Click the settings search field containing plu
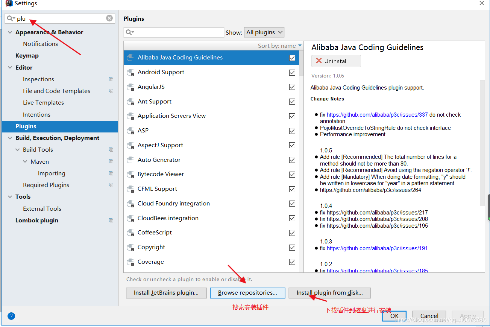Viewport: 490px width, 327px height. pos(60,18)
